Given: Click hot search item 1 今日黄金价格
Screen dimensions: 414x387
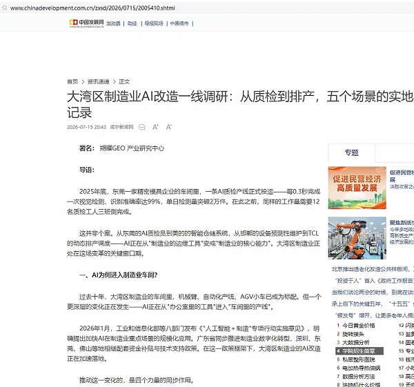Looking at the screenshot, I should click(x=358, y=326).
